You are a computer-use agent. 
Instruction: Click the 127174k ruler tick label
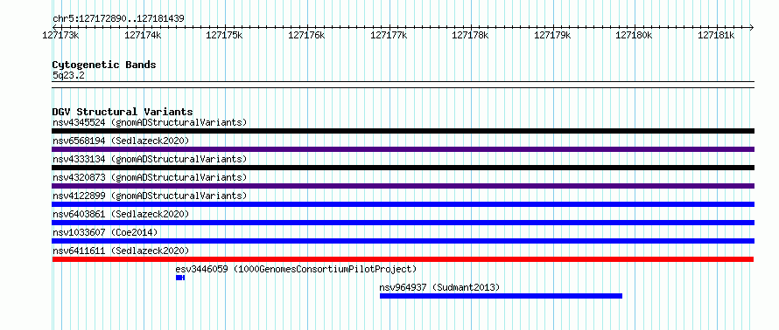(143, 35)
